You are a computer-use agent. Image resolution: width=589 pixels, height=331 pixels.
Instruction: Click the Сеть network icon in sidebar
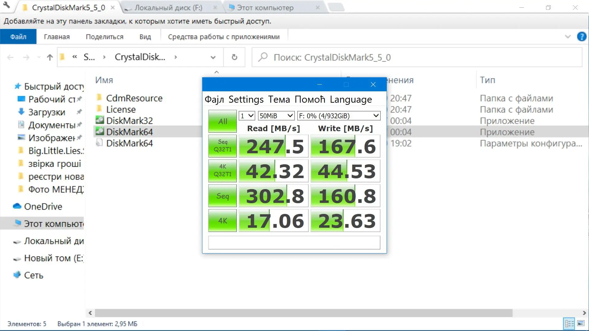pyautogui.click(x=17, y=275)
